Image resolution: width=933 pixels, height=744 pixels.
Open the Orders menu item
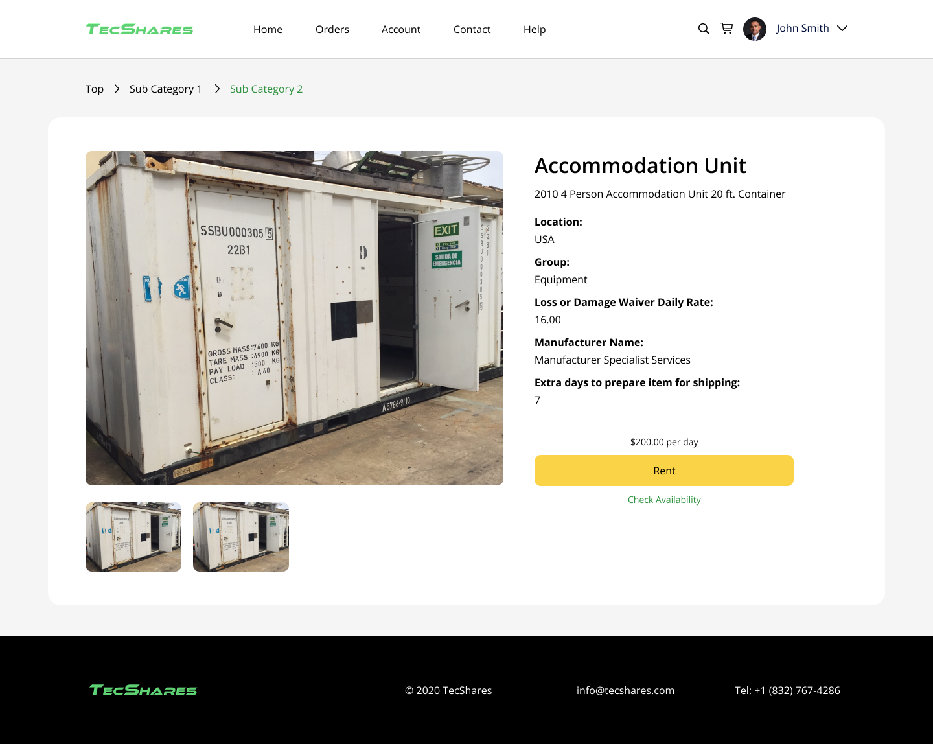[x=332, y=29]
